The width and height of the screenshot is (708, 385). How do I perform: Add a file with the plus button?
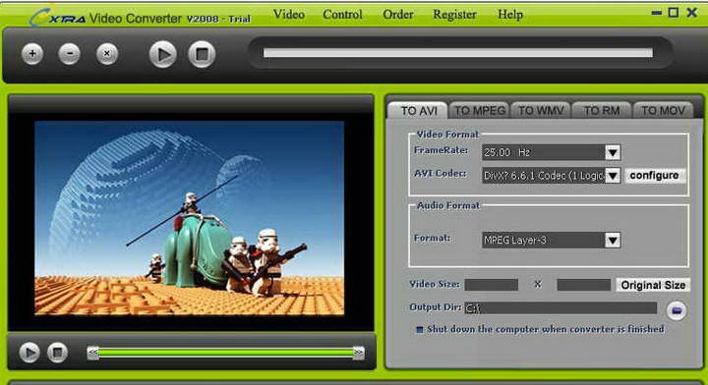click(32, 54)
